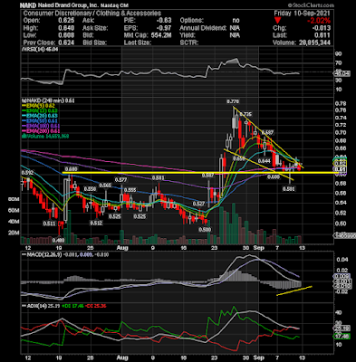Viewport: 356px width, 362px height.
Task: Click the 0.644 price label
Action: pos(264,161)
